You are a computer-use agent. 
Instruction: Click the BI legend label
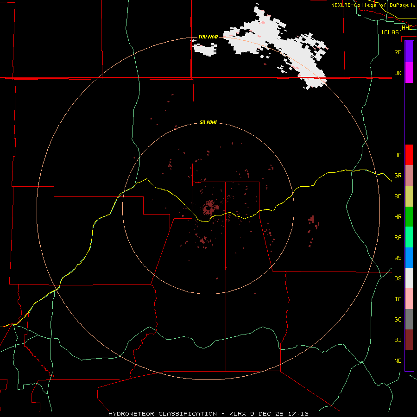pyautogui.click(x=398, y=340)
